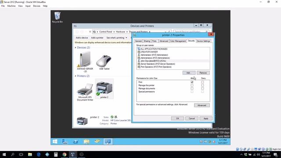Open the Calculator on host taskbar
Screen dimensions: 281x158
tap(56, 154)
